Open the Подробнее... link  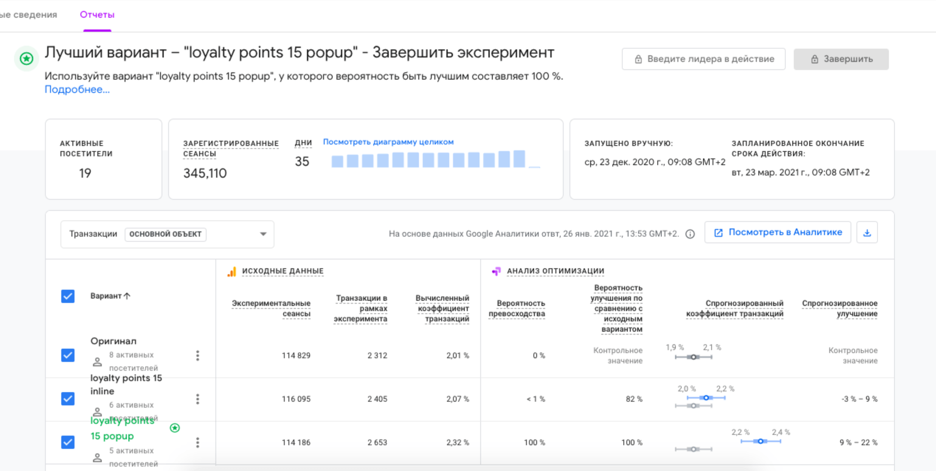(x=77, y=90)
